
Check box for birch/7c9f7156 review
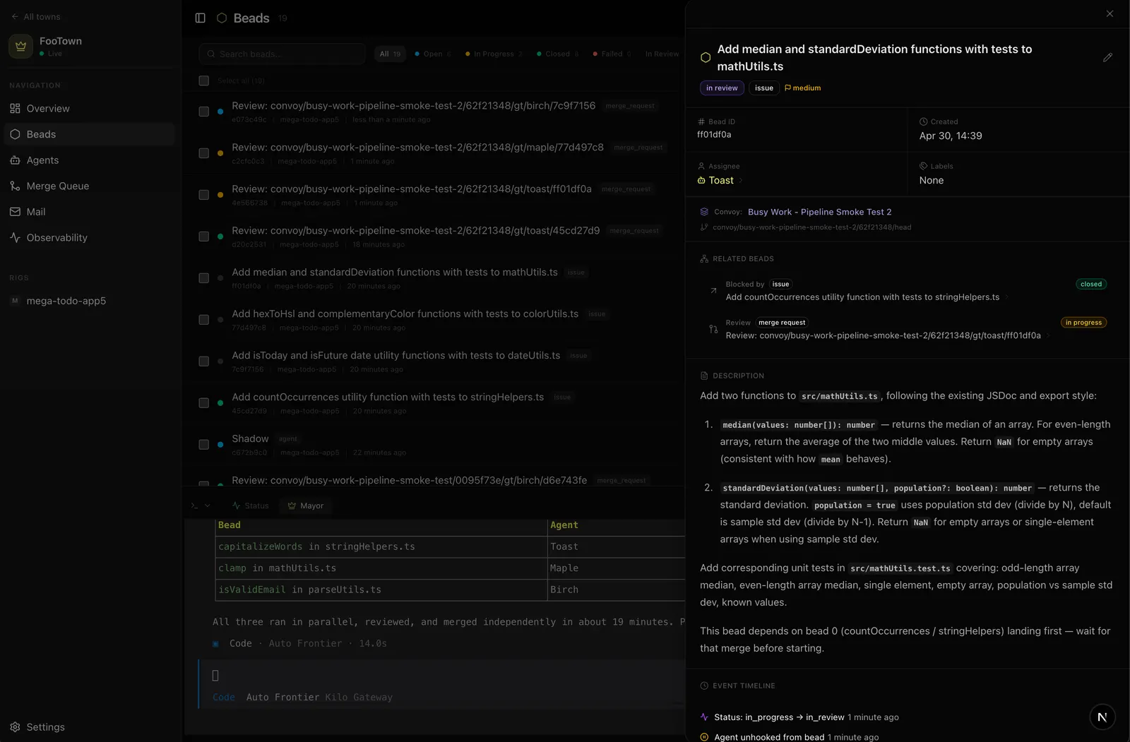pyautogui.click(x=204, y=112)
